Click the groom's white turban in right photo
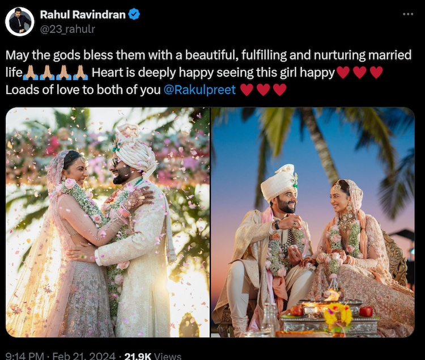The image size is (425, 360). point(279,182)
